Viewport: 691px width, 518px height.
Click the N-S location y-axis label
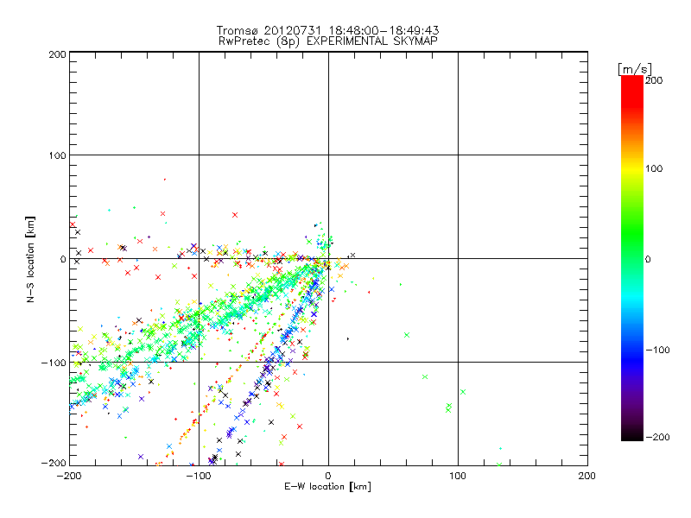(32, 258)
